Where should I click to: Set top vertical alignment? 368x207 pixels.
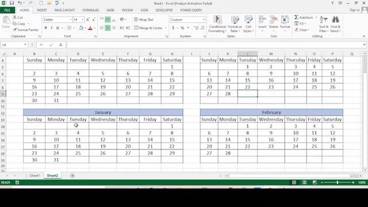coord(102,20)
